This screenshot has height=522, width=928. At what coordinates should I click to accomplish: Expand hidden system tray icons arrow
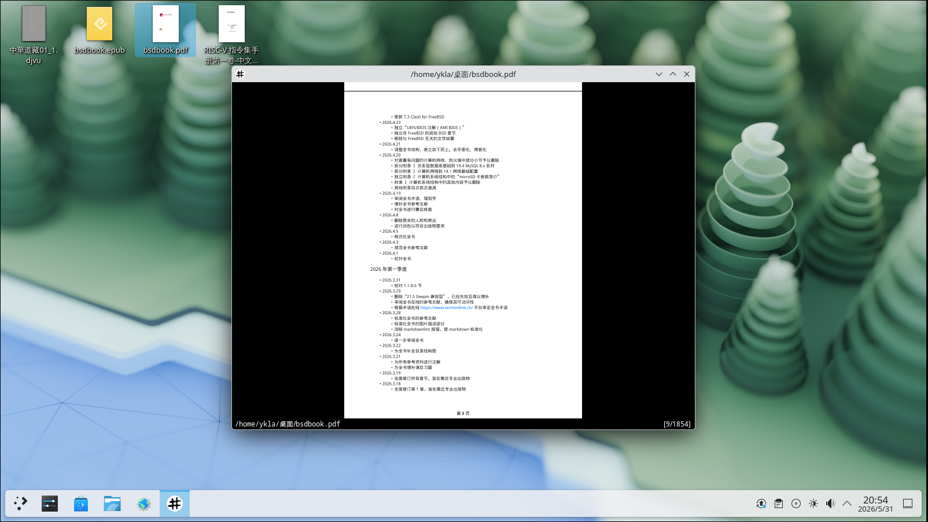(x=847, y=503)
